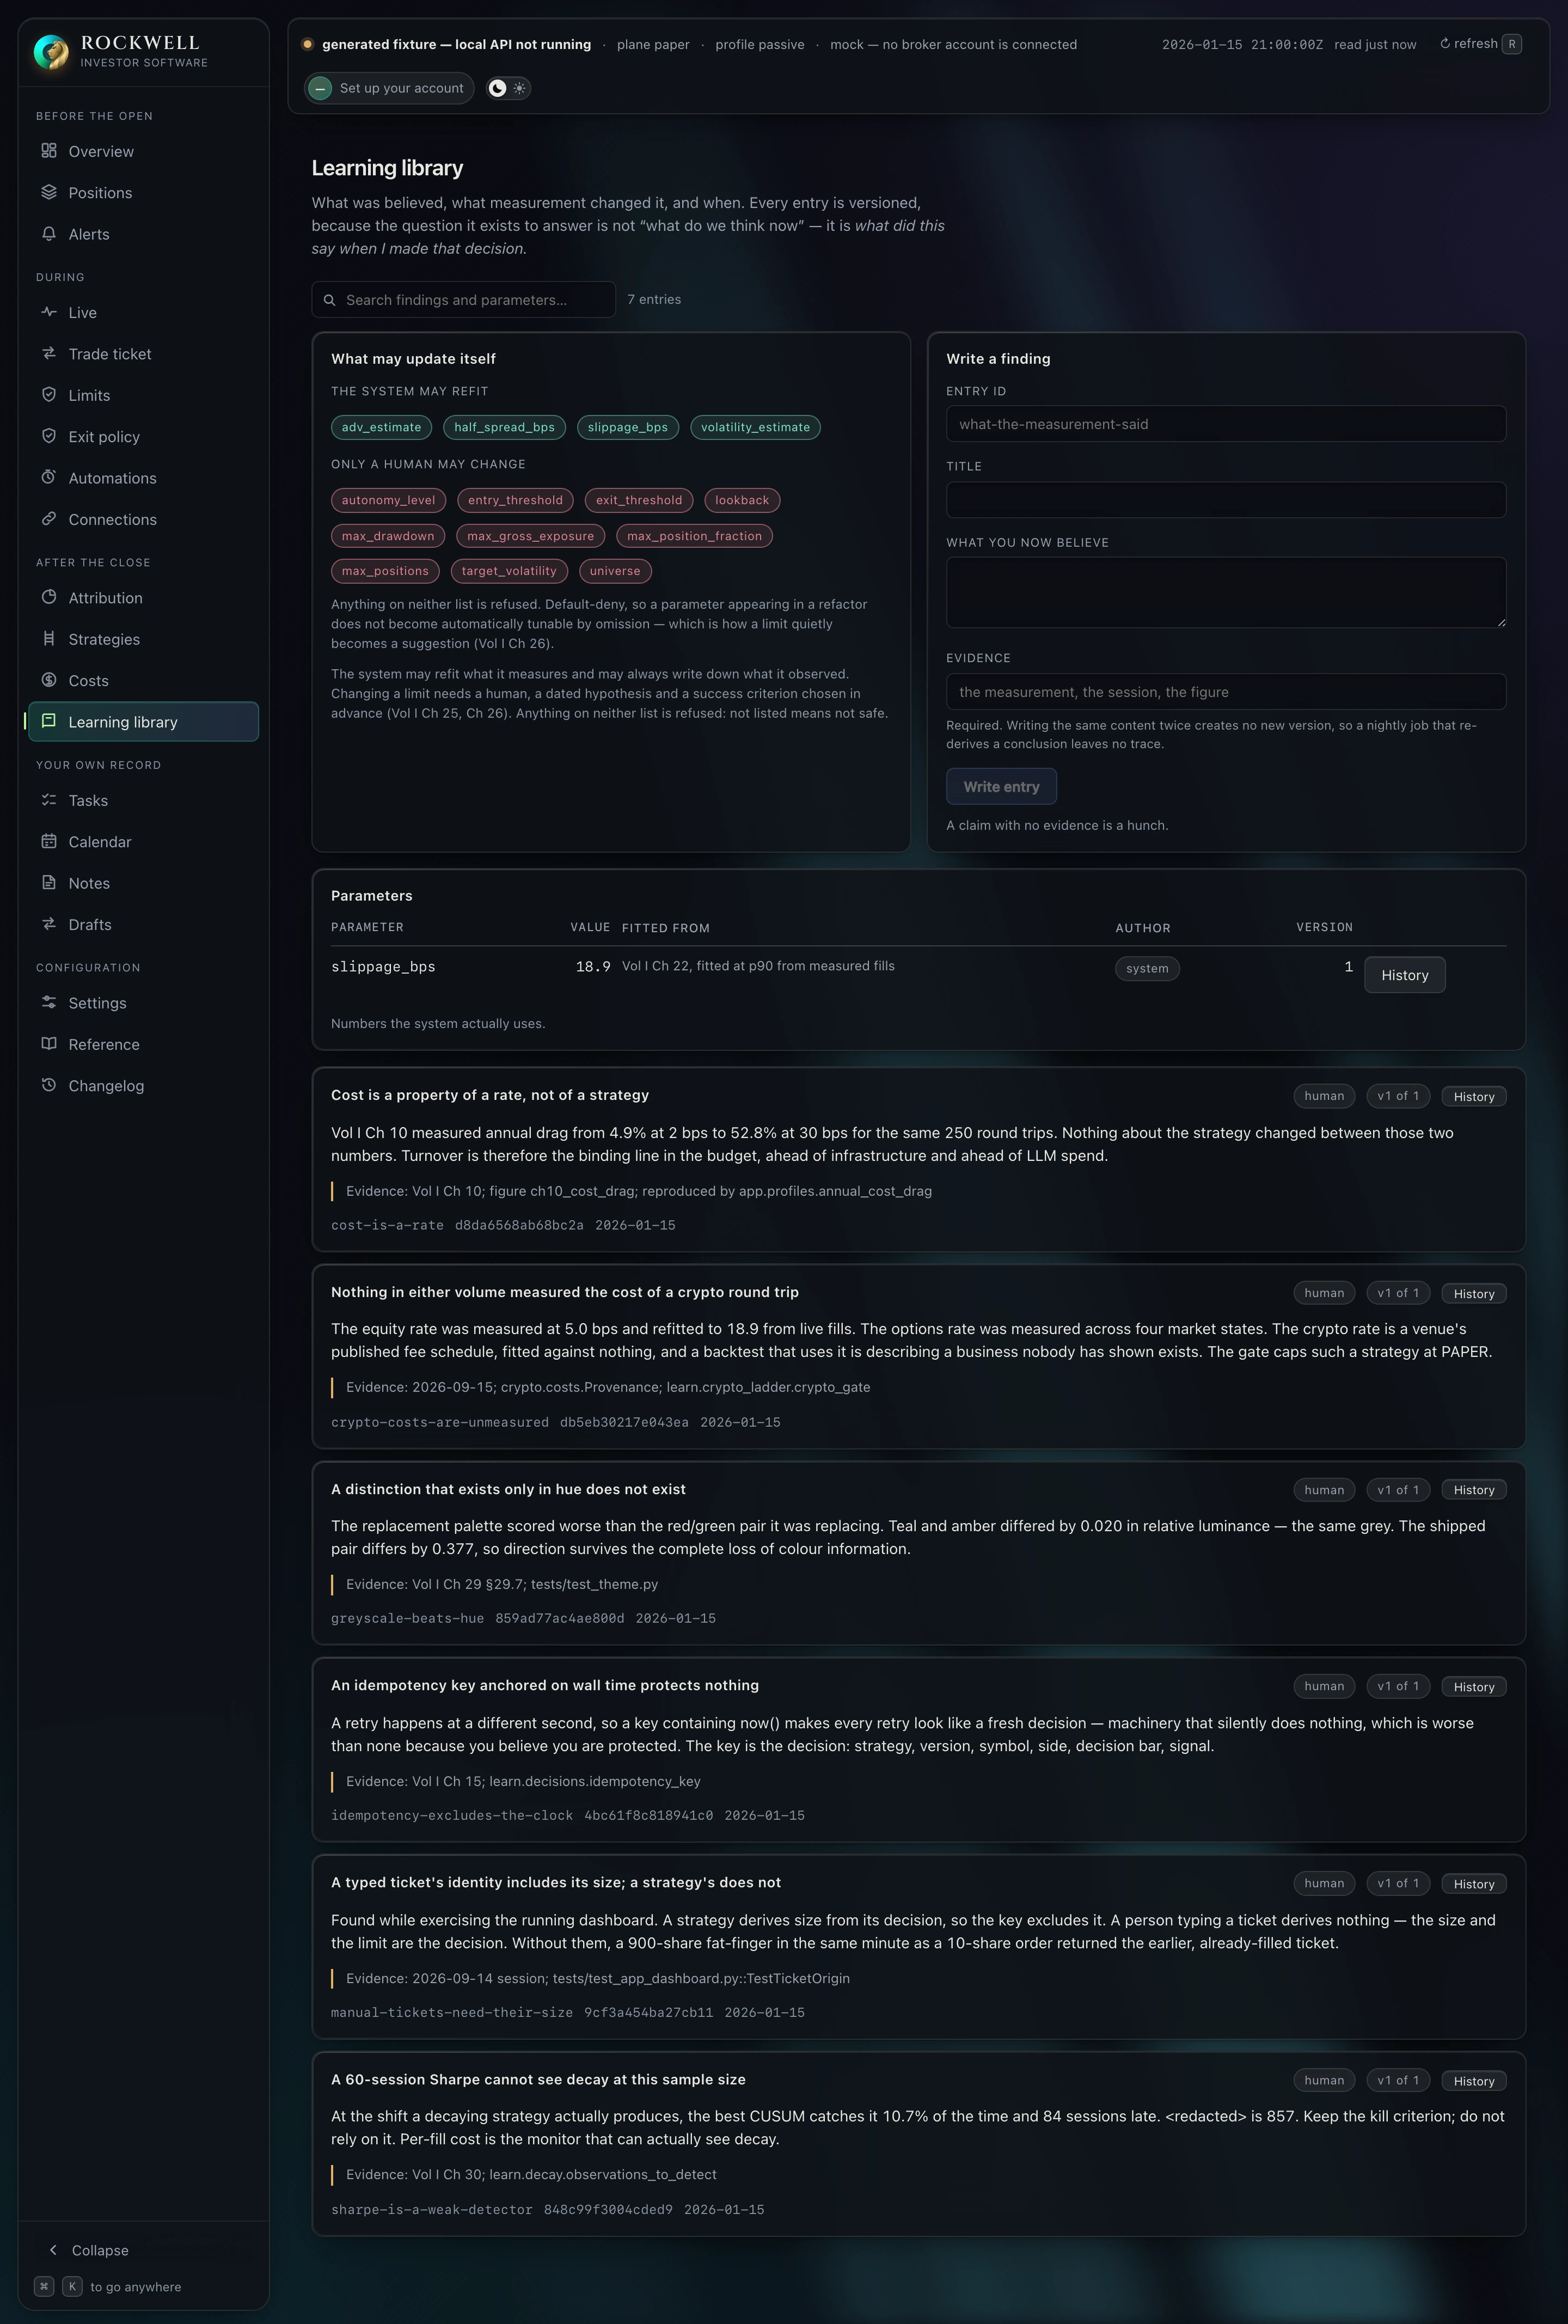Click the Calendar icon in sidebar
The width and height of the screenshot is (1568, 2324).
coord(48,841)
